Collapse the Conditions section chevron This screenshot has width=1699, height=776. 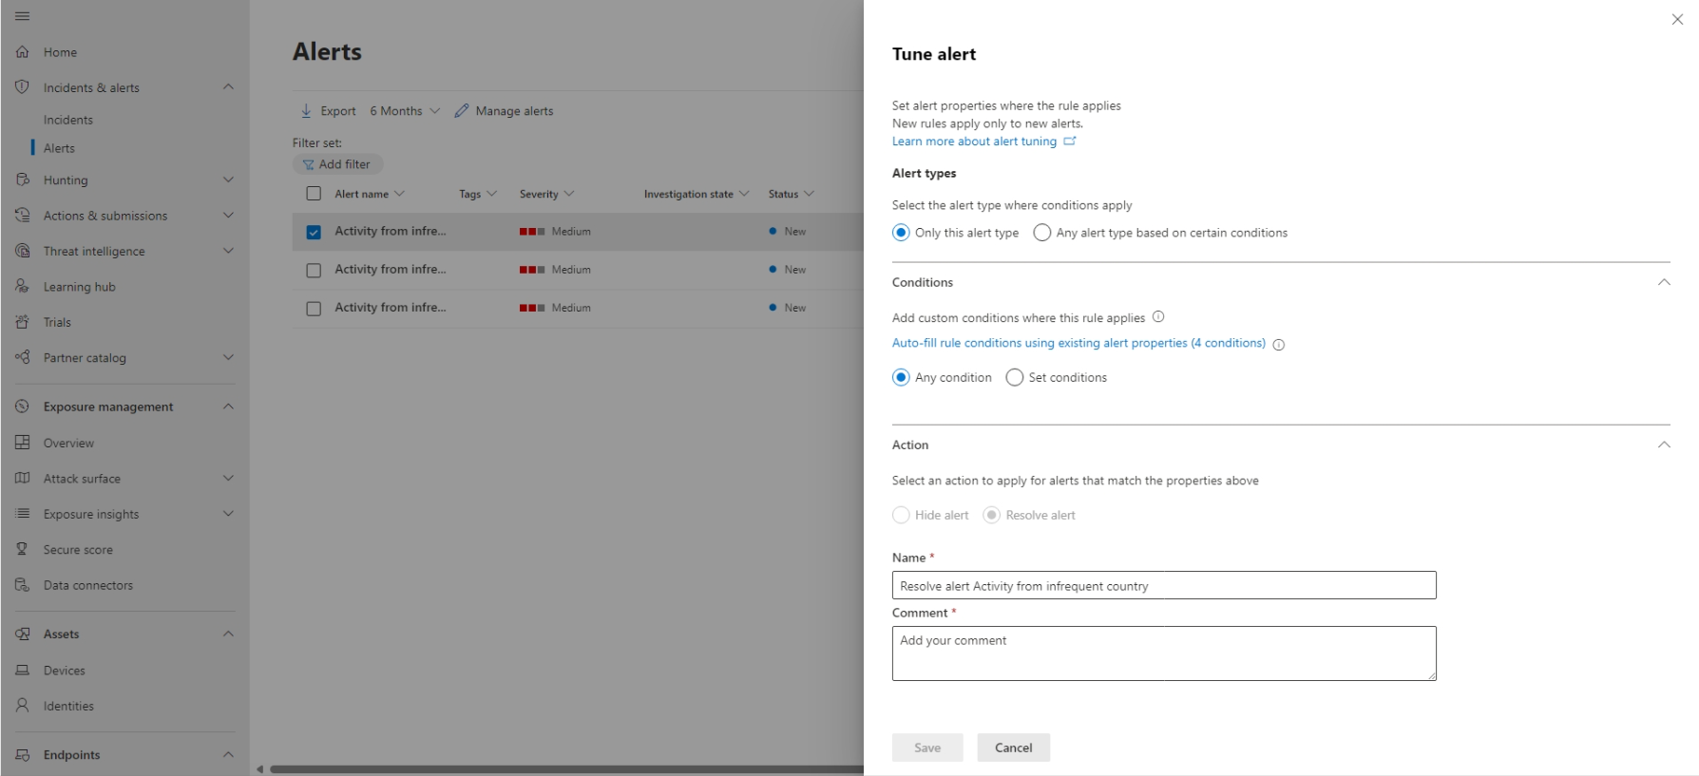1663,282
